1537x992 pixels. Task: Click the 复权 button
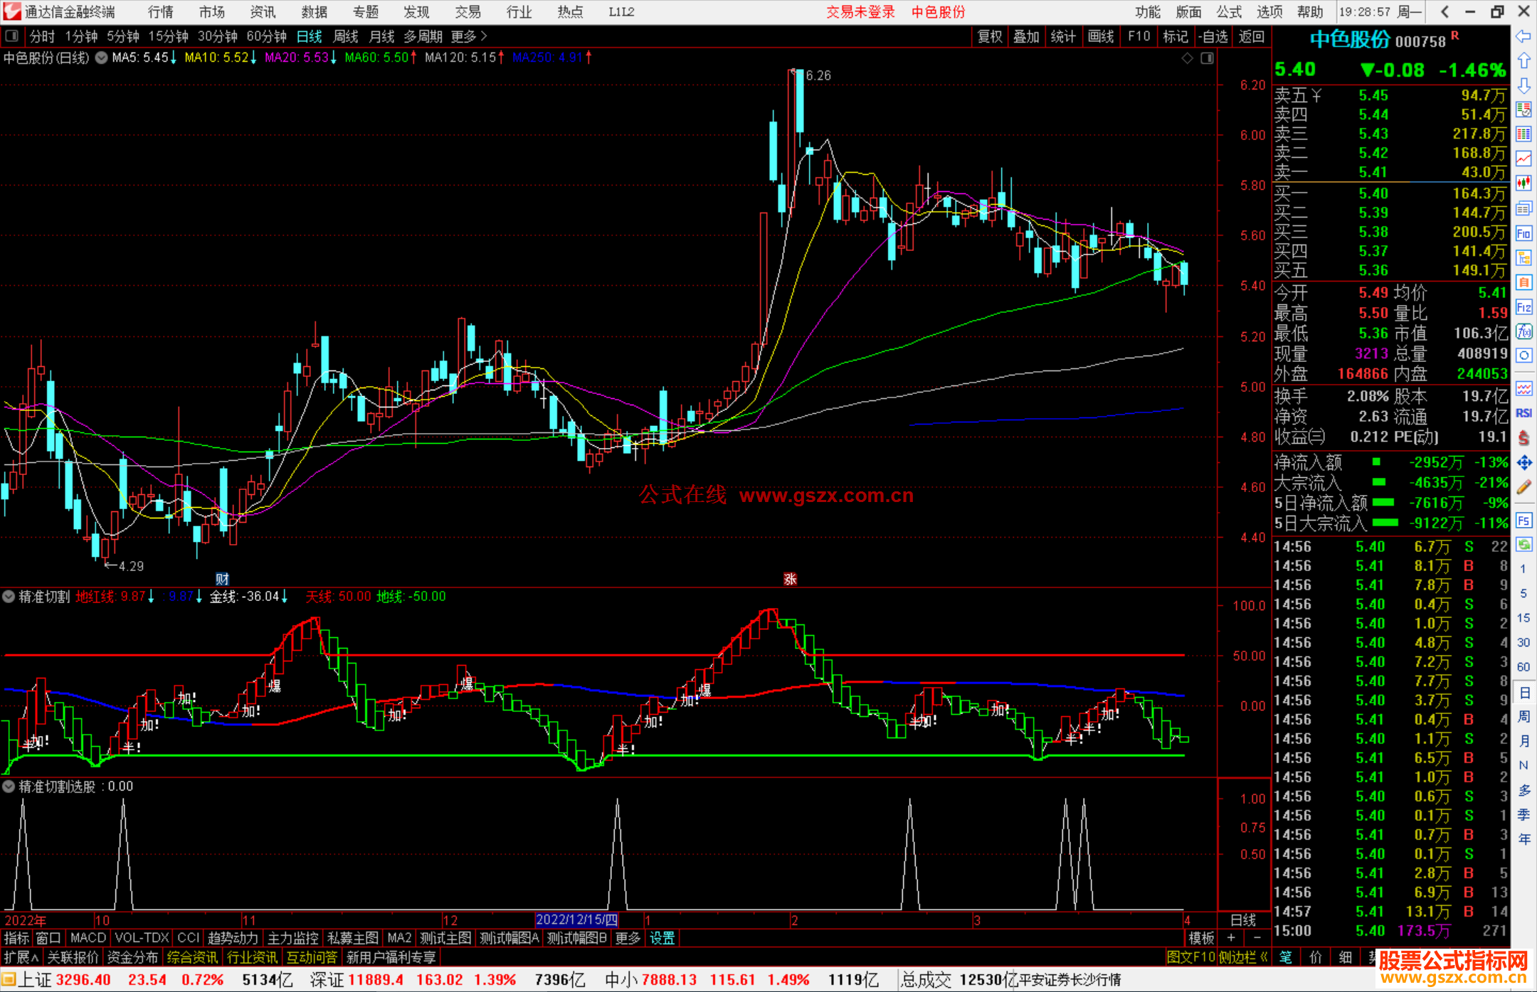(989, 36)
